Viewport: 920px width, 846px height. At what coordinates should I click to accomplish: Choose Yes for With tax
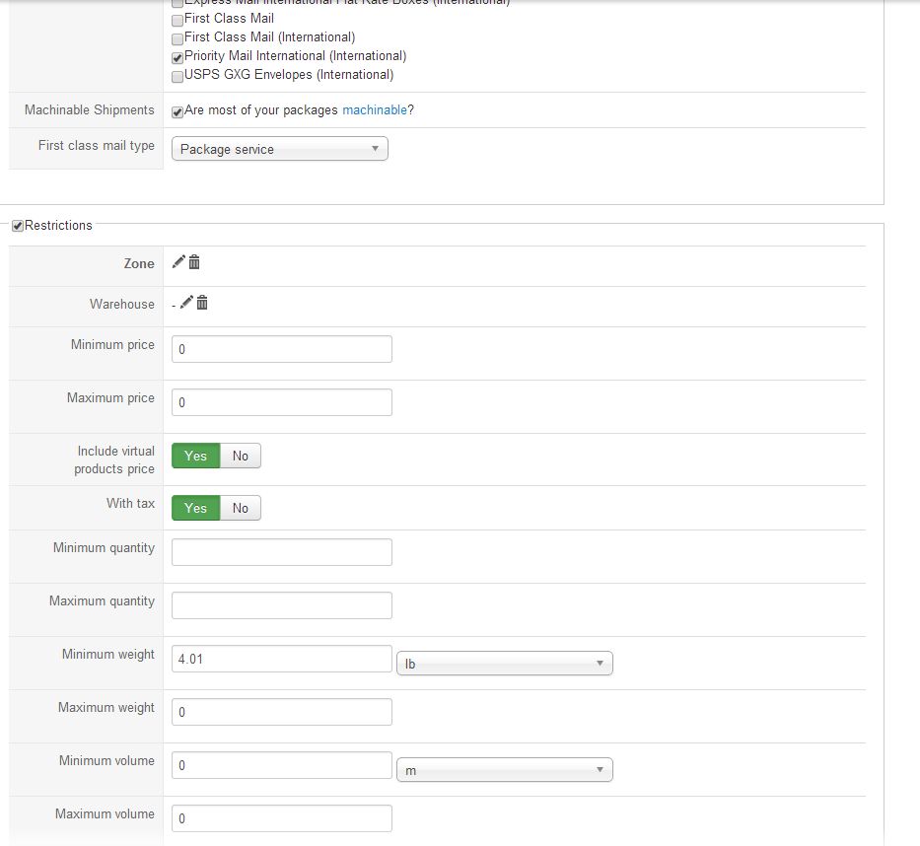point(196,508)
